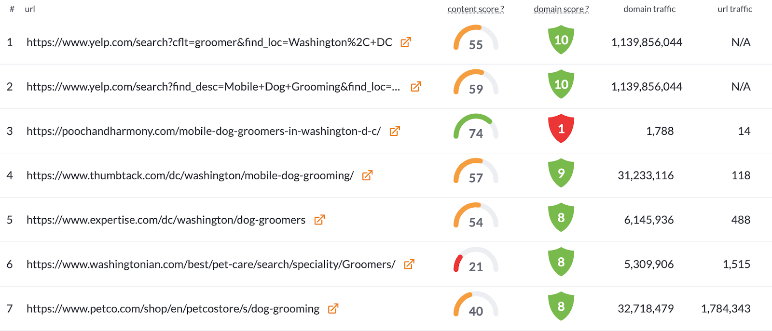Click the red content score gauge showing 21
The height and width of the screenshot is (331, 772).
(475, 264)
